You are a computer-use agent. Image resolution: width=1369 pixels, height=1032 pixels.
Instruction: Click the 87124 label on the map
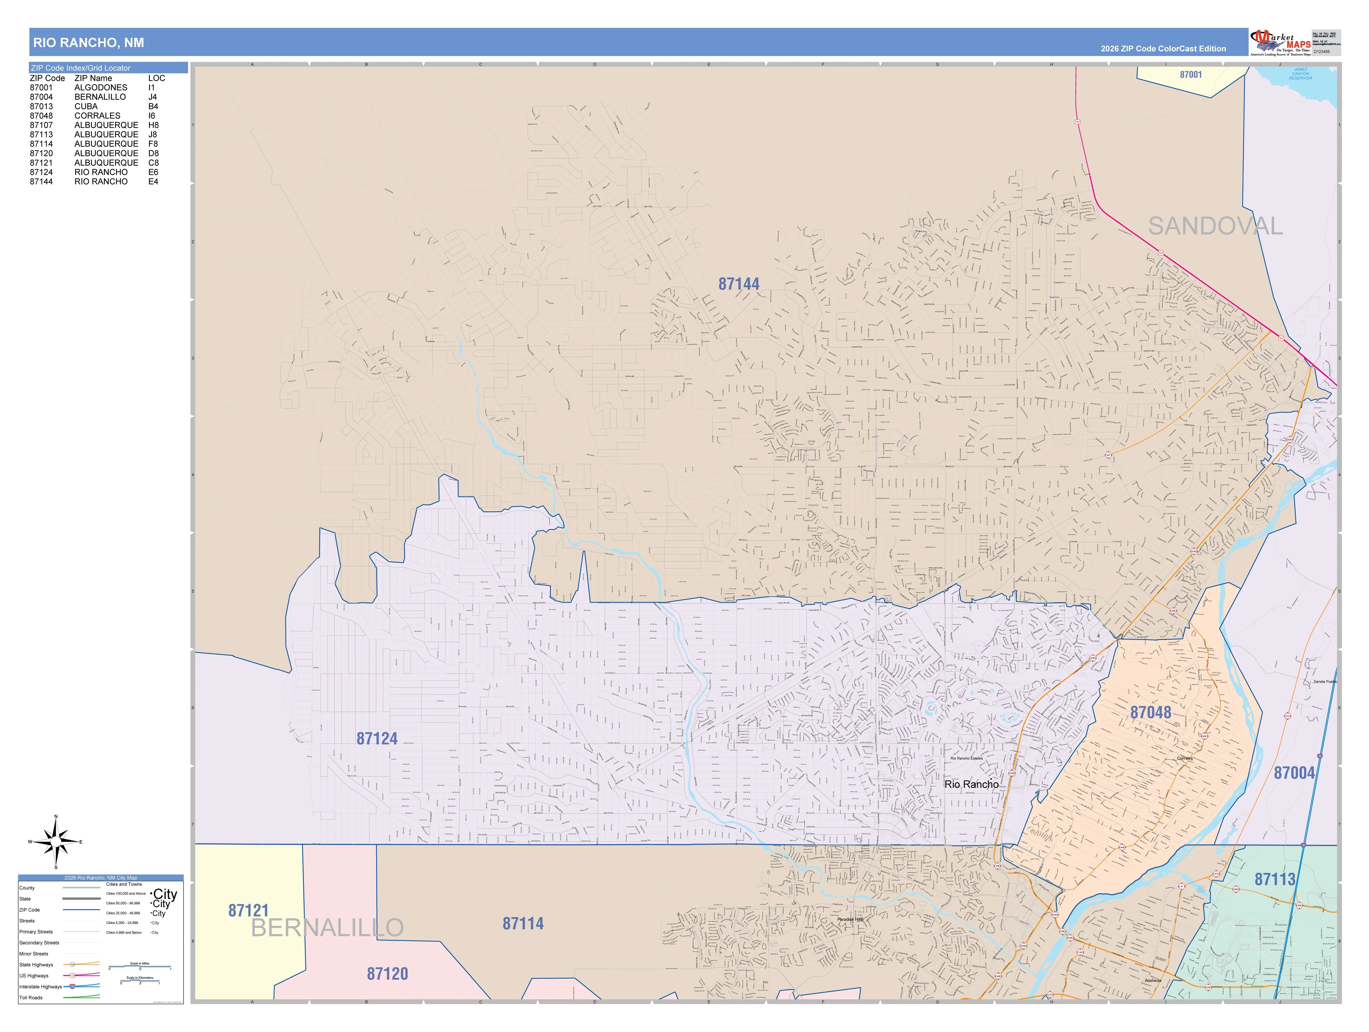point(377,739)
